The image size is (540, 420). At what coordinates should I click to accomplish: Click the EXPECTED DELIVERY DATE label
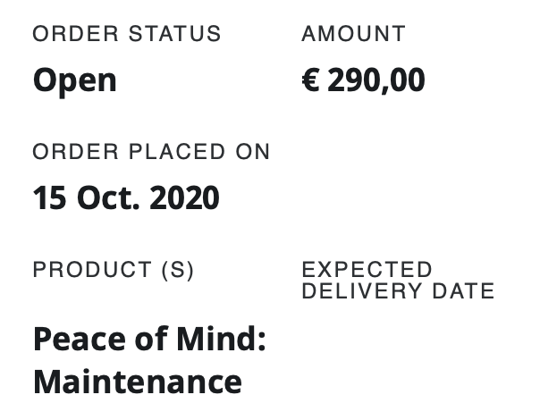click(398, 281)
